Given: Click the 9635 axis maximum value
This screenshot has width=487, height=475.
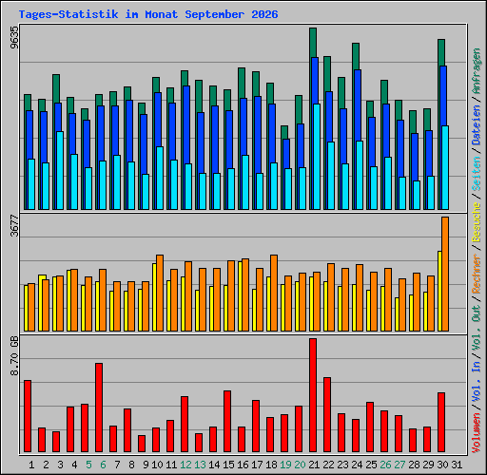Looking at the screenshot, I should 14,38.
